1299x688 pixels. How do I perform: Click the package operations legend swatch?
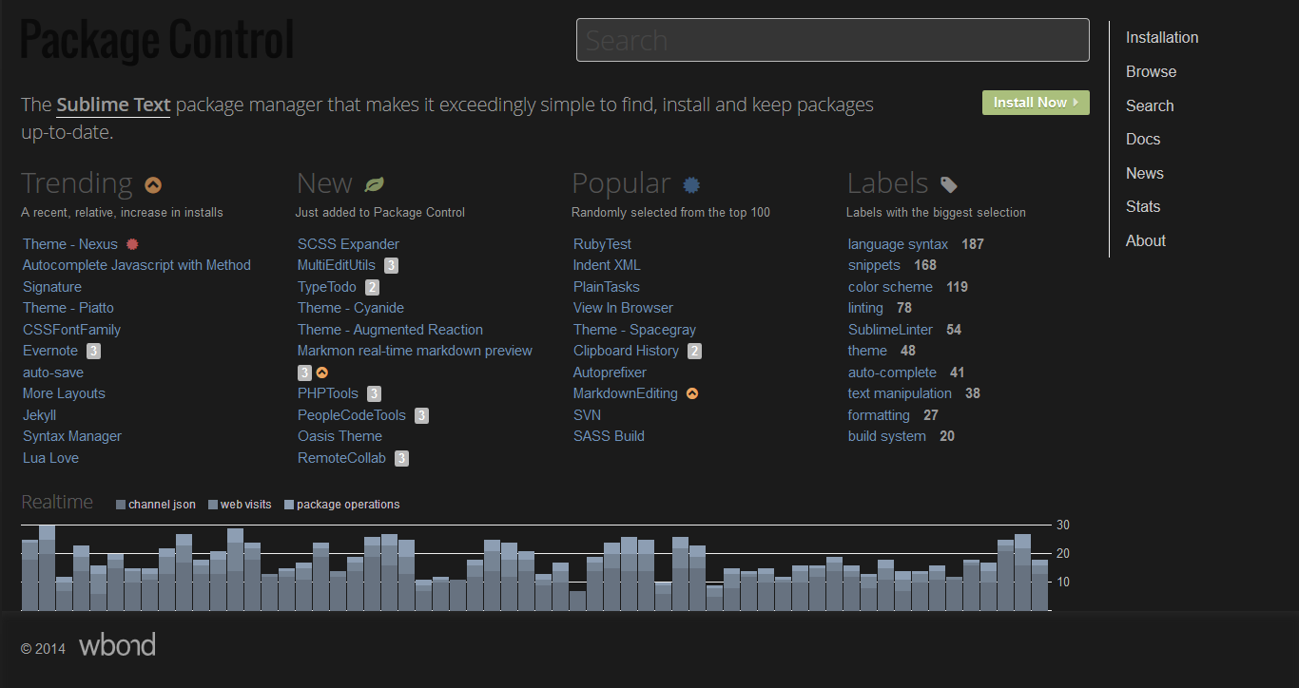pos(289,505)
